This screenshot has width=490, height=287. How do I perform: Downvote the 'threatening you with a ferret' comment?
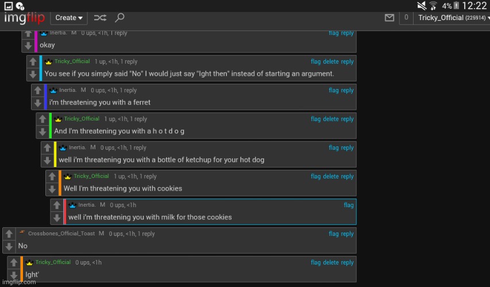(x=37, y=103)
